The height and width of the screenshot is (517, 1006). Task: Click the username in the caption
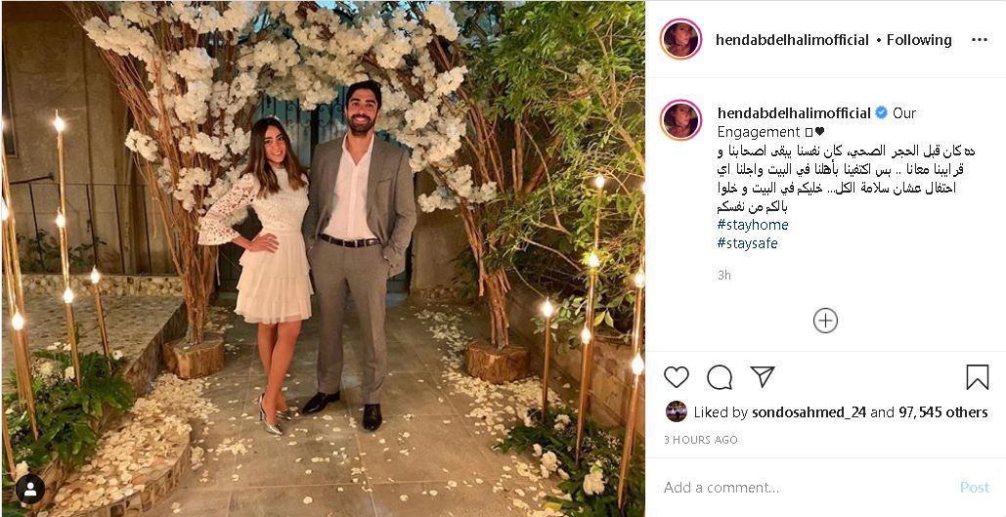794,113
